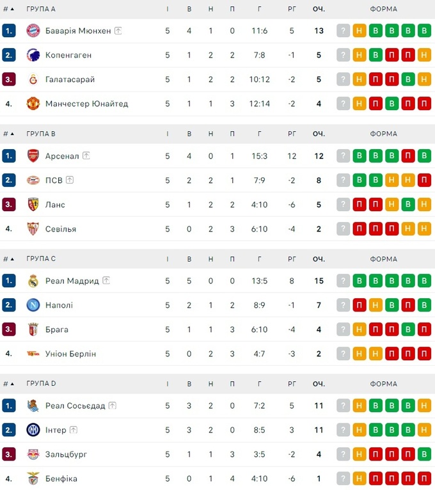Click the Manchester United crest
This screenshot has width=435, height=490.
click(33, 104)
